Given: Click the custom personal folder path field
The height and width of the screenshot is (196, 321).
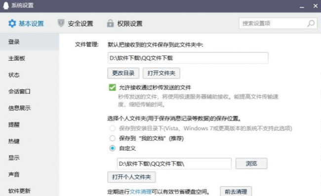Looking at the screenshot, I should point(174,164).
